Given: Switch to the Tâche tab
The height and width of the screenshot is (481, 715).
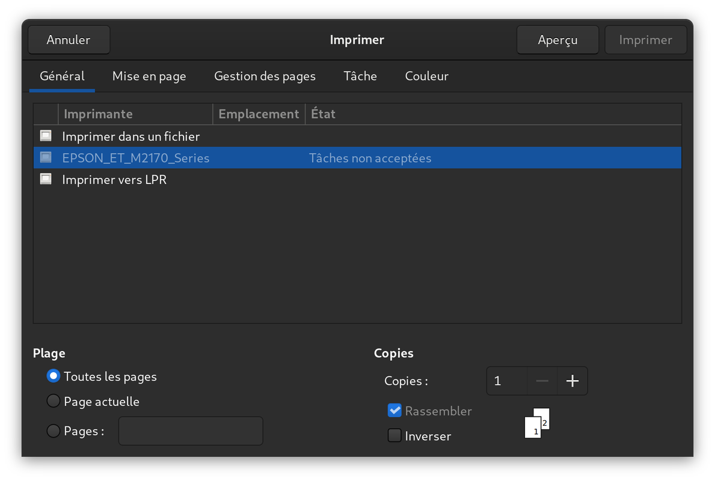Looking at the screenshot, I should [x=360, y=76].
